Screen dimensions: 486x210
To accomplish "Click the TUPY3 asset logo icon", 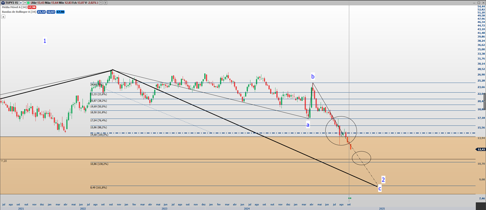I will 2,2.
